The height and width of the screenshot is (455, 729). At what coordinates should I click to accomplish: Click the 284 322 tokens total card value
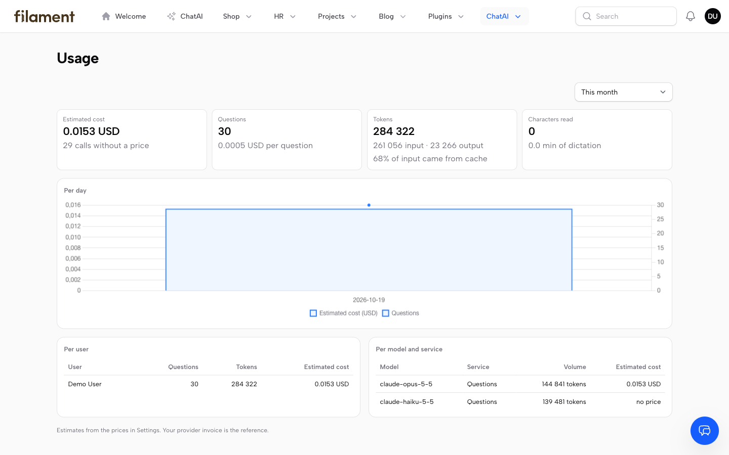pos(394,131)
